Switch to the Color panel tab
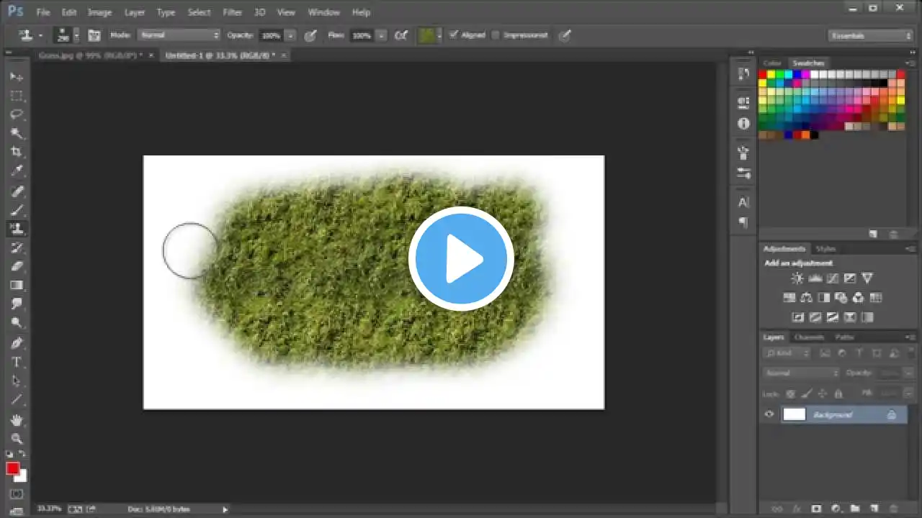This screenshot has height=518, width=922. [x=772, y=63]
